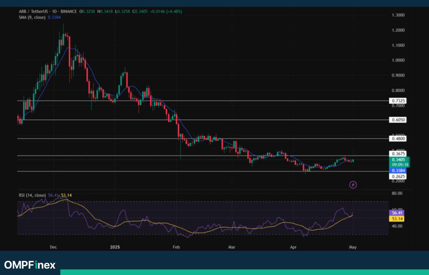
Task: Open the SMA (9, close) indicator legend
Action: (32, 17)
